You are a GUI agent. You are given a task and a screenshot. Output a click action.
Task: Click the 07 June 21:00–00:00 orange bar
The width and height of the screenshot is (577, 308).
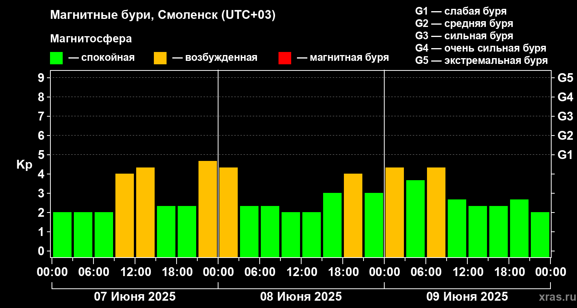pyautogui.click(x=208, y=209)
